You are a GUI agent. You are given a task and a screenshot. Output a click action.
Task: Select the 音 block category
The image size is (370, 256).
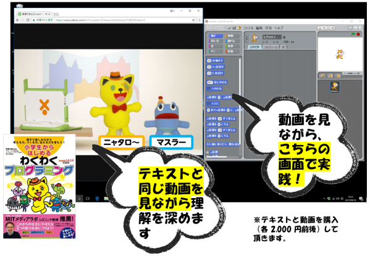coord(216,46)
